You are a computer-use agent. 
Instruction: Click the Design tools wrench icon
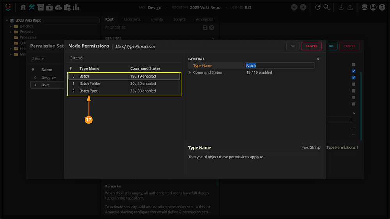pyautogui.click(x=32, y=7)
